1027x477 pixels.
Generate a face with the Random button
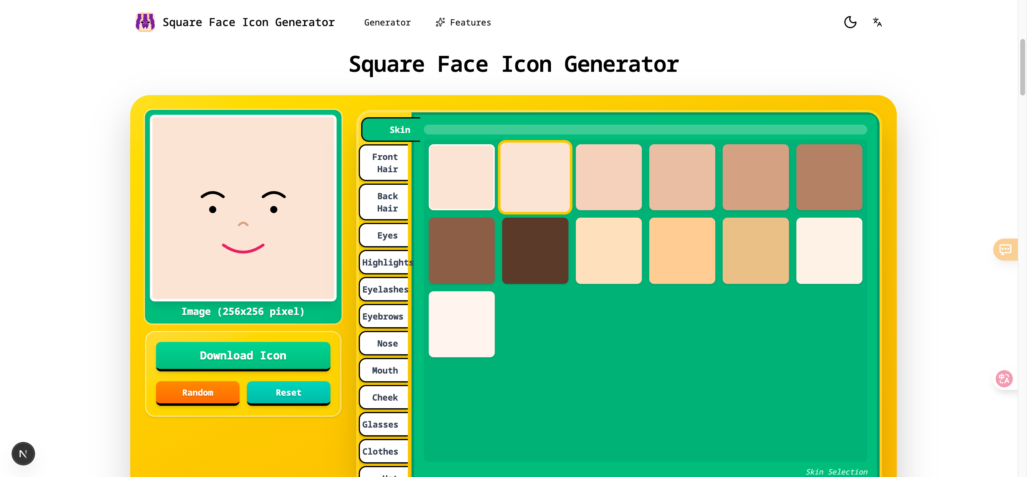coord(197,393)
